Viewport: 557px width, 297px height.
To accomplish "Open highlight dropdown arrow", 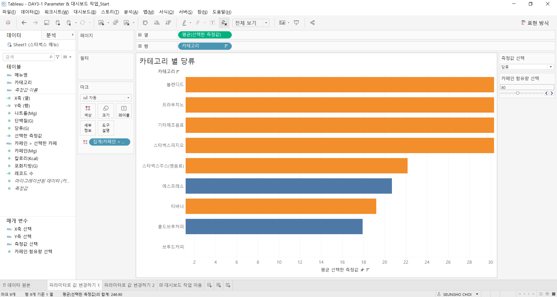I will point(190,23).
